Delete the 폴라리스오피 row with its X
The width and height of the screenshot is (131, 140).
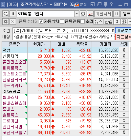124,62
